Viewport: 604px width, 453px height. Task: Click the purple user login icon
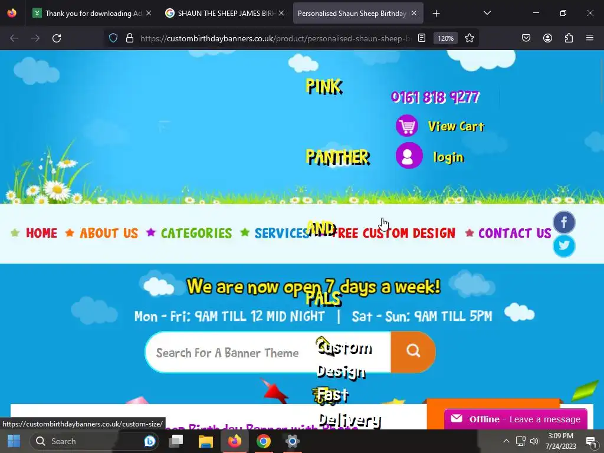(x=409, y=156)
